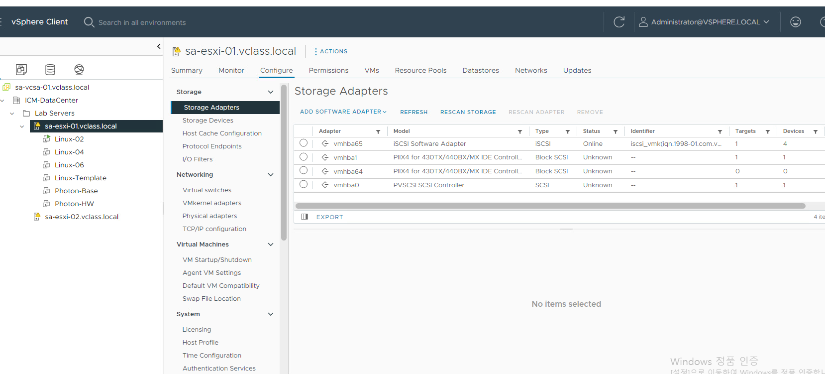Click the search in all environments field

tap(142, 22)
